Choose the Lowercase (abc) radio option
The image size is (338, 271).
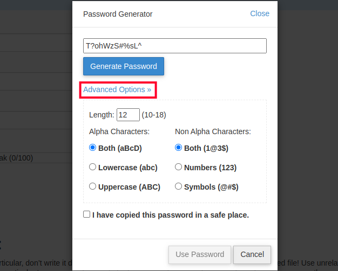point(92,167)
